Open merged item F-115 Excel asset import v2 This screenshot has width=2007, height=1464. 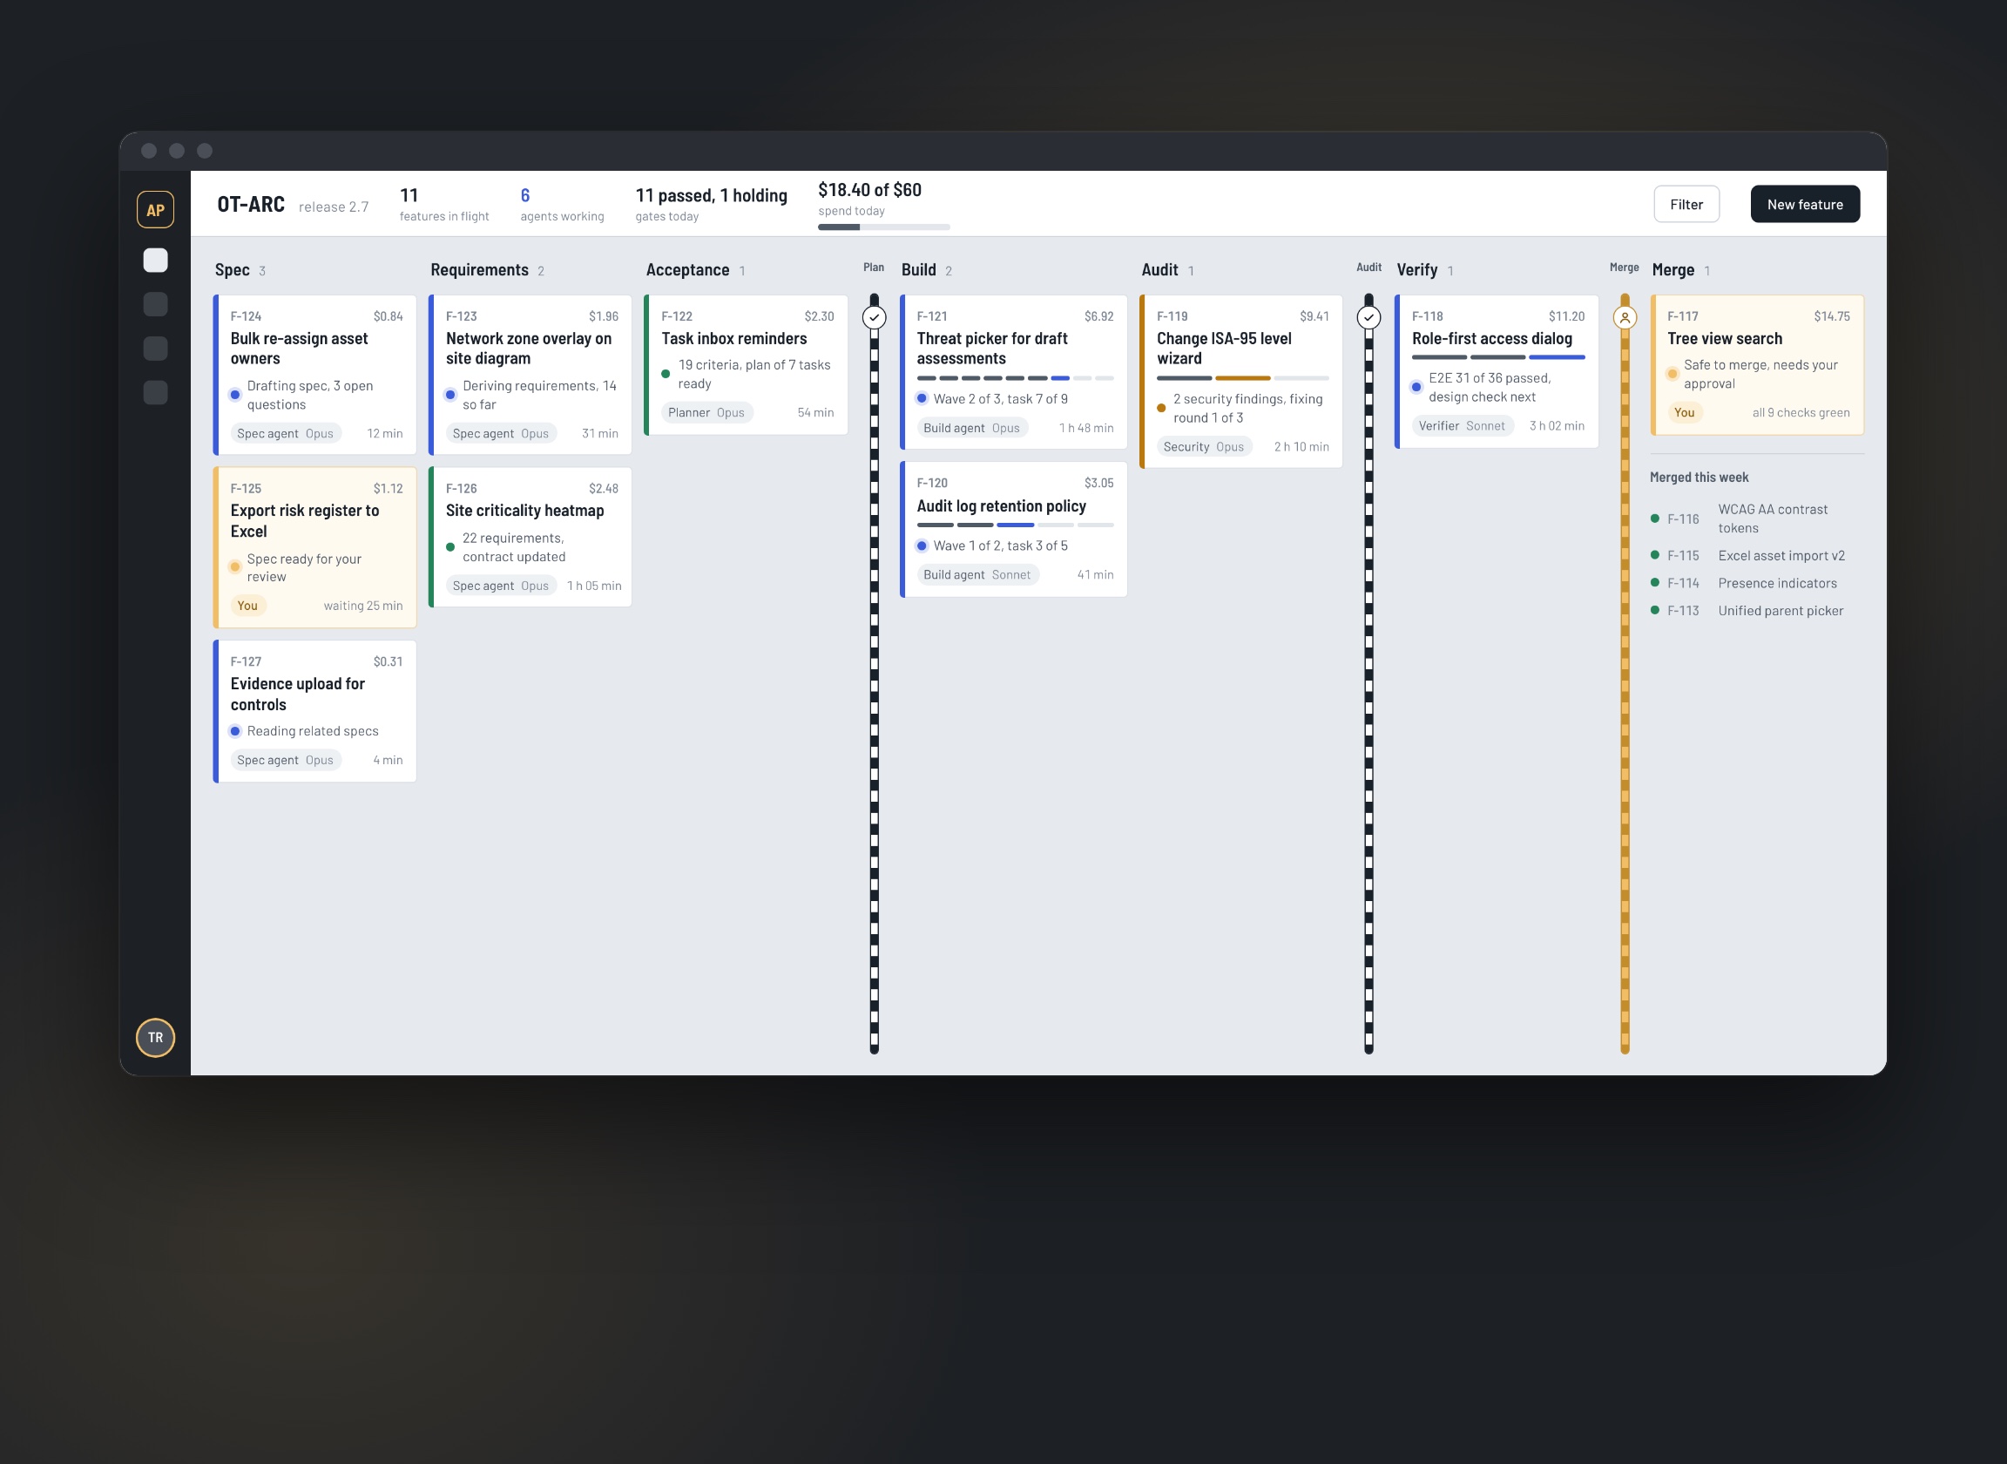(x=1757, y=556)
